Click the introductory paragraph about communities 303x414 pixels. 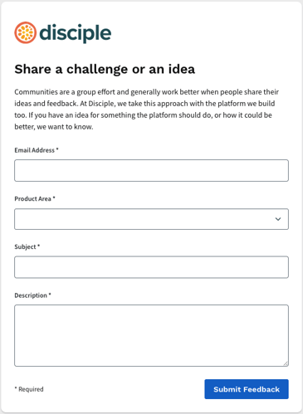(147, 110)
